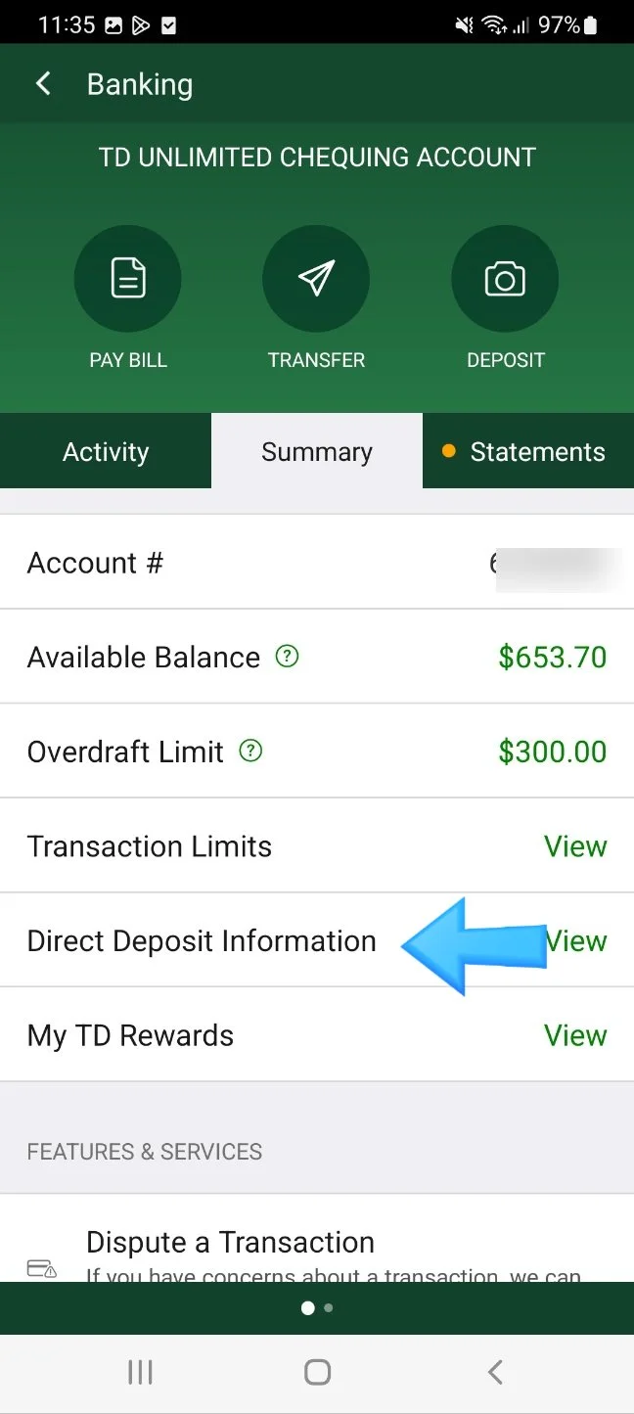This screenshot has width=634, height=1414.
Task: Tap the help icon beside Overdraft Limit
Action: [x=250, y=752]
